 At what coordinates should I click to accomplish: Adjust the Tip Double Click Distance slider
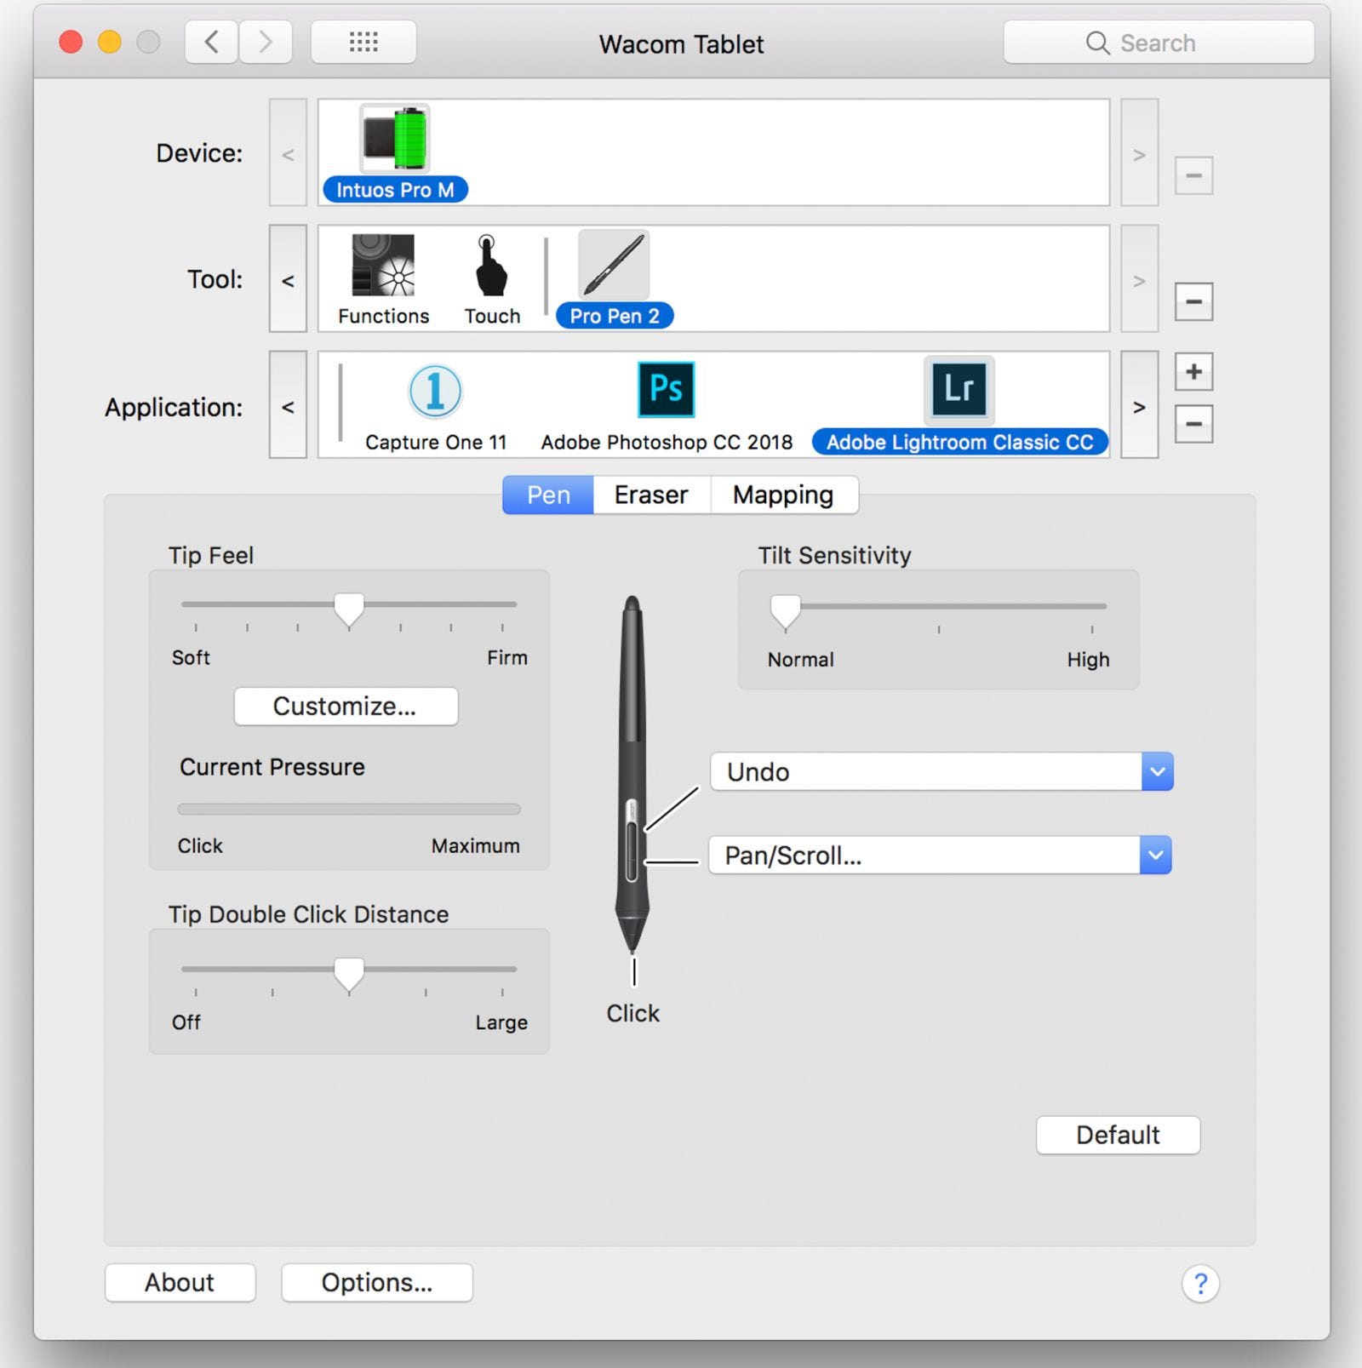pos(349,974)
